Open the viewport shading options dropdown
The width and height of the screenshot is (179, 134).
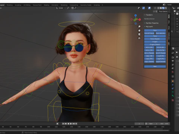click(x=168, y=8)
